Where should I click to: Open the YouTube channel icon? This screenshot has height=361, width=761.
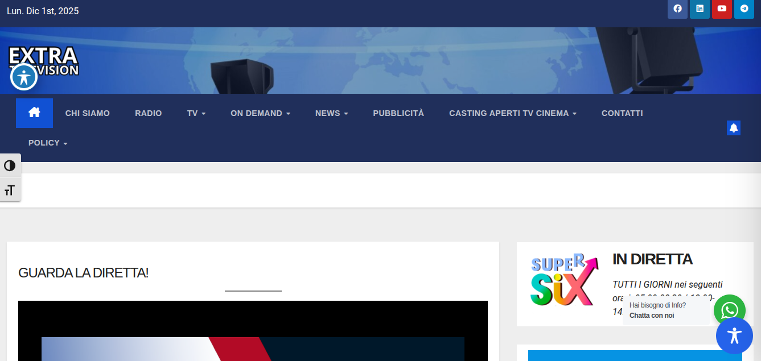pos(722,9)
